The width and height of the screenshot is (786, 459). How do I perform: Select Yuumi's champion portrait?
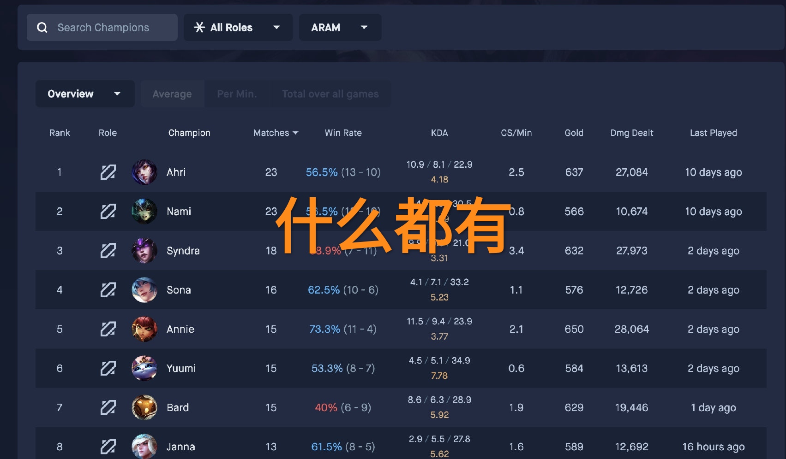(x=144, y=368)
